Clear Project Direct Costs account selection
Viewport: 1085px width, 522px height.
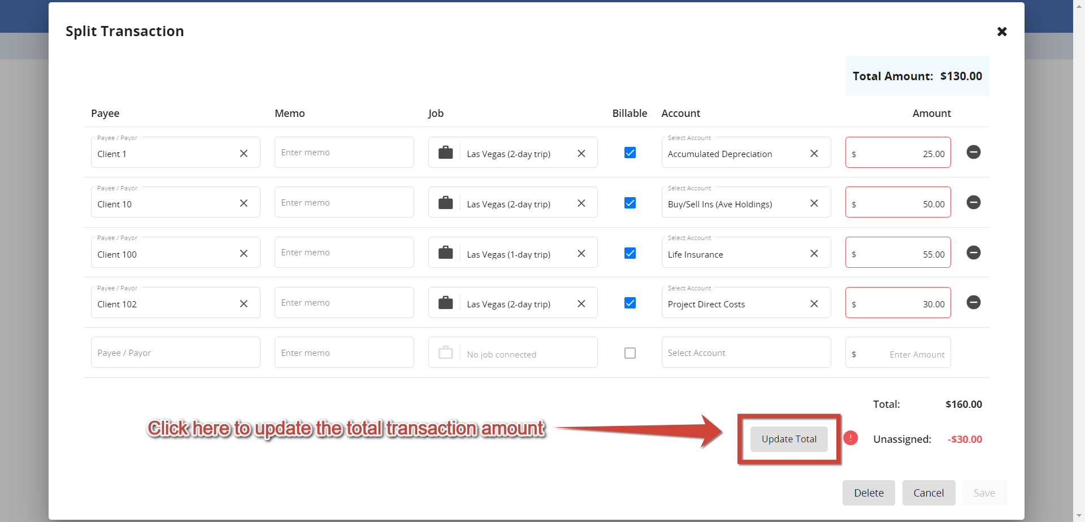click(x=814, y=304)
